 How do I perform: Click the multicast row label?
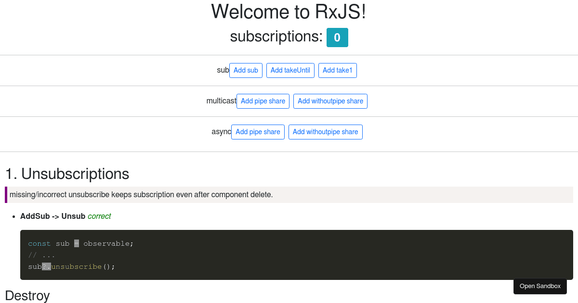tap(222, 101)
